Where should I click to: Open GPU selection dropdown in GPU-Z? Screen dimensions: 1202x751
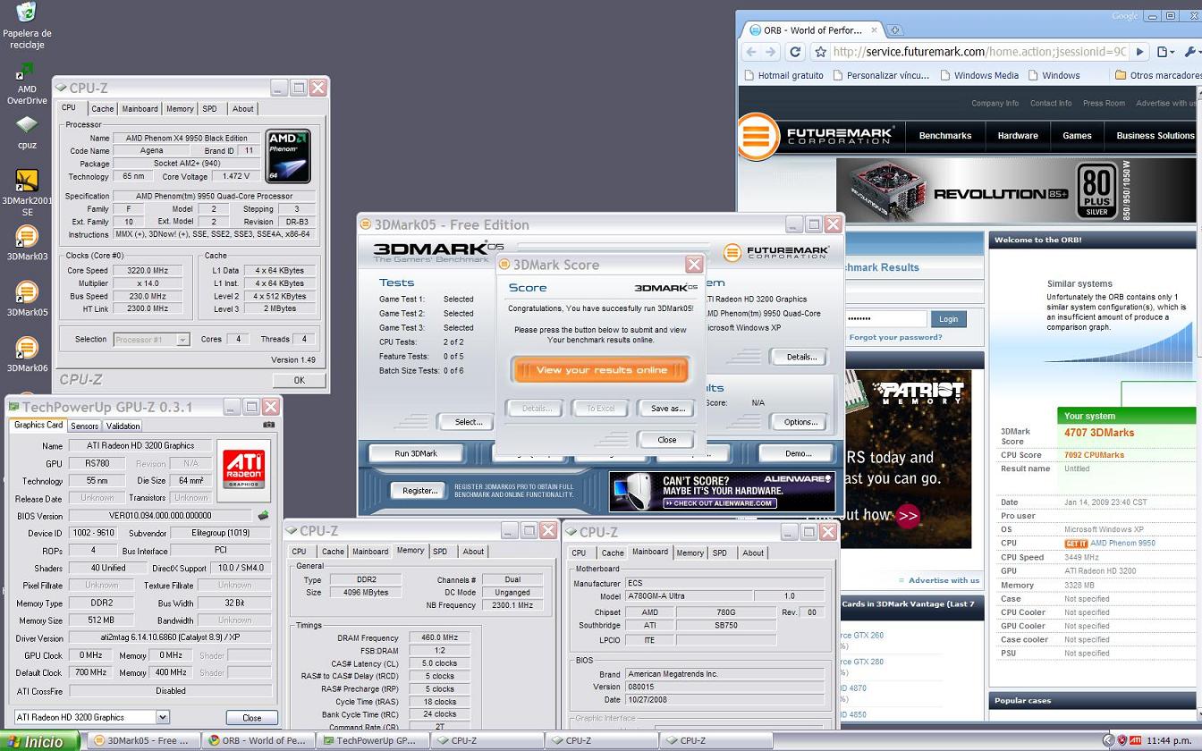162,717
